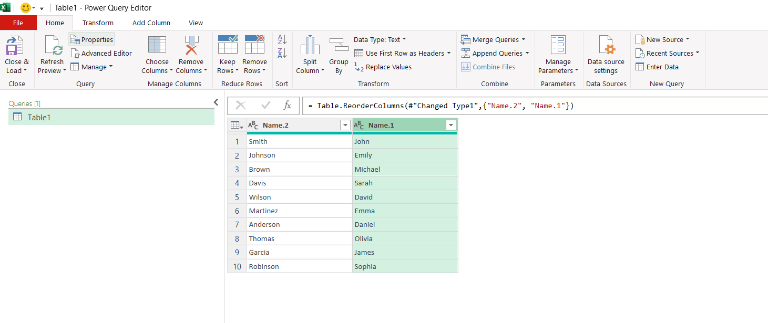Click the Sophia cell
This screenshot has height=323, width=768.
(x=405, y=266)
